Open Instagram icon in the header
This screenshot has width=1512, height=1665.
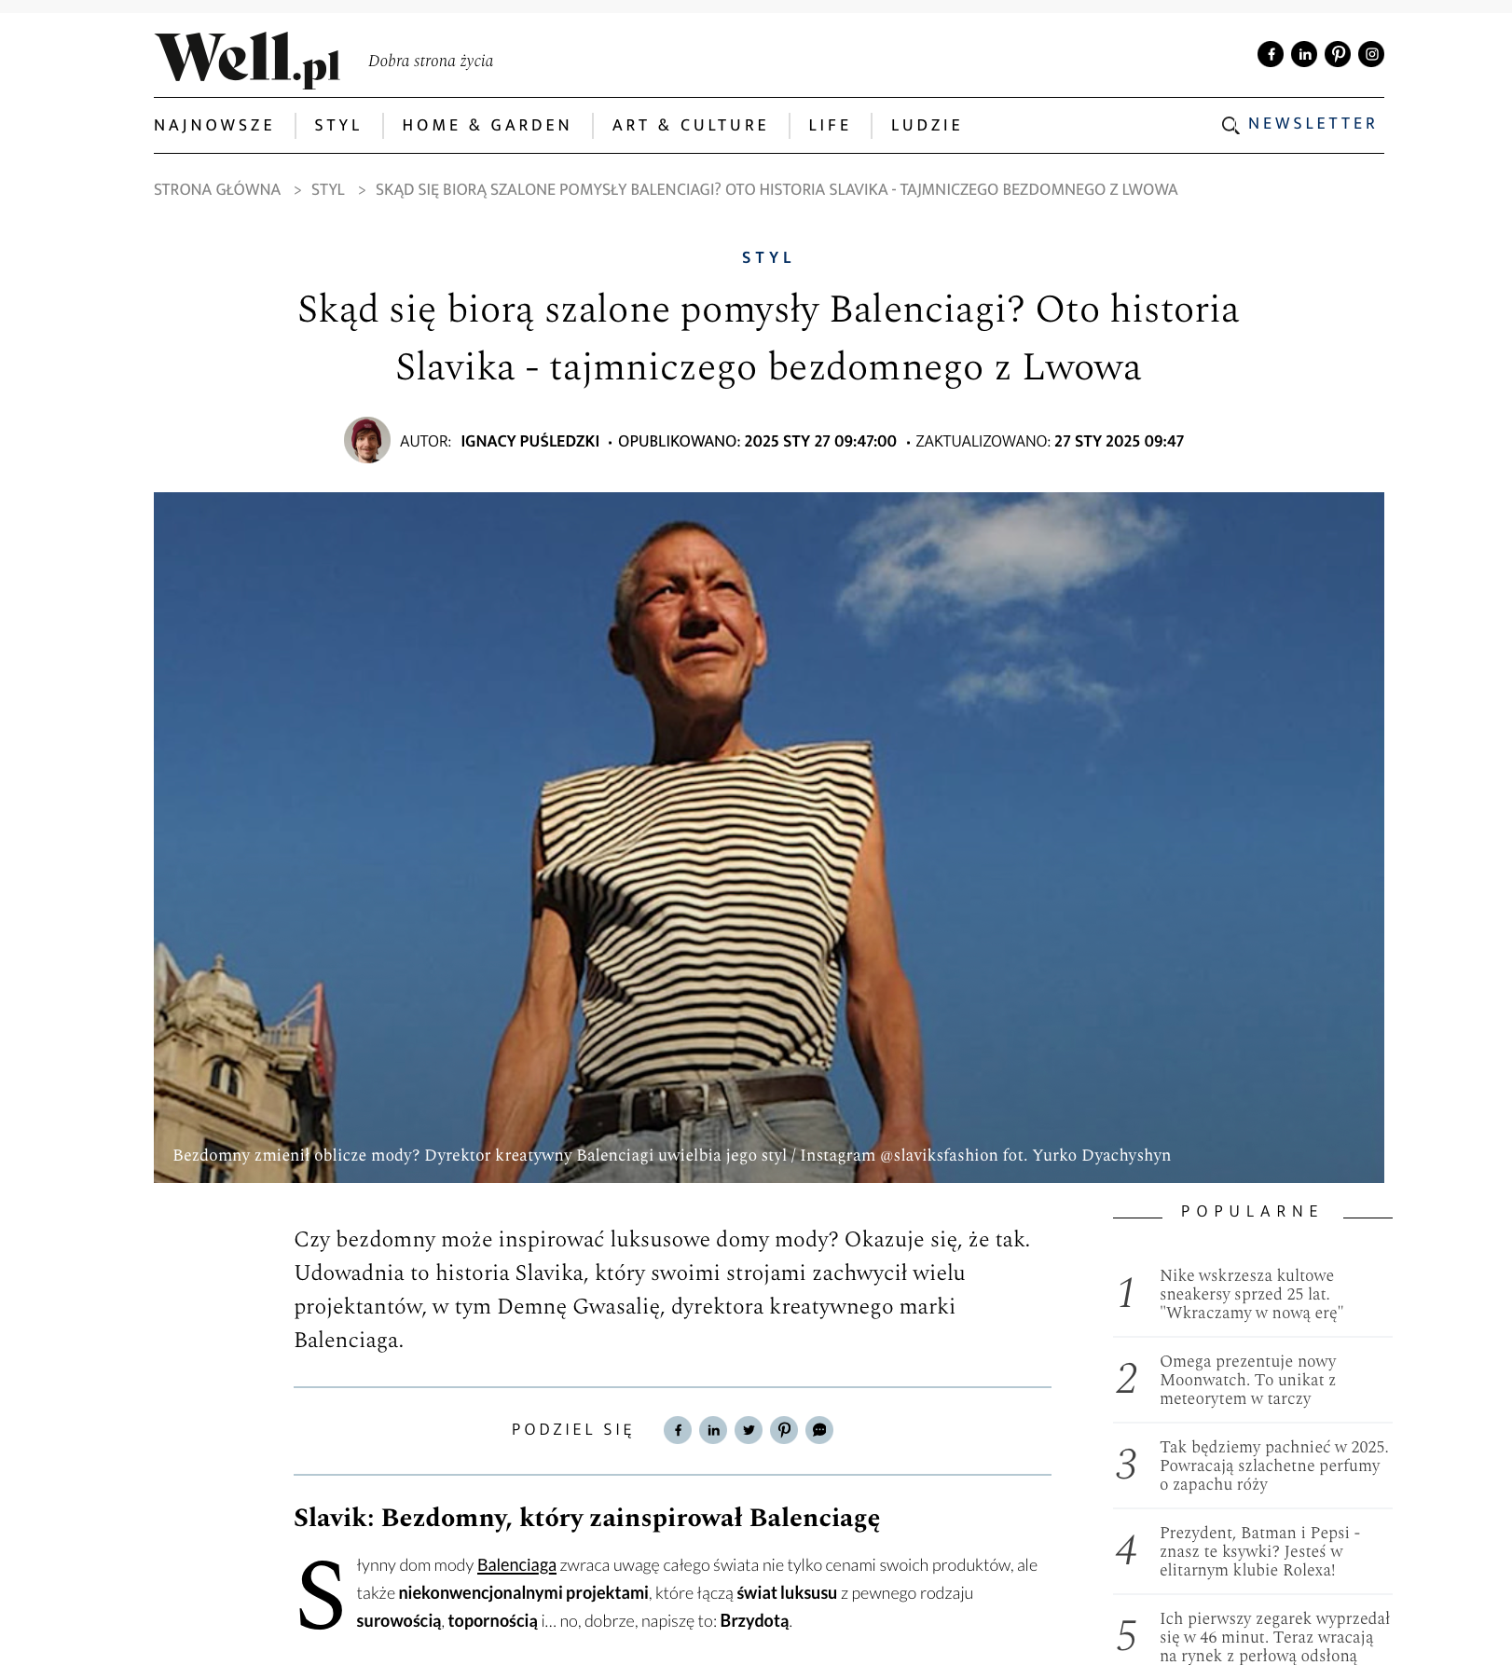coord(1371,54)
